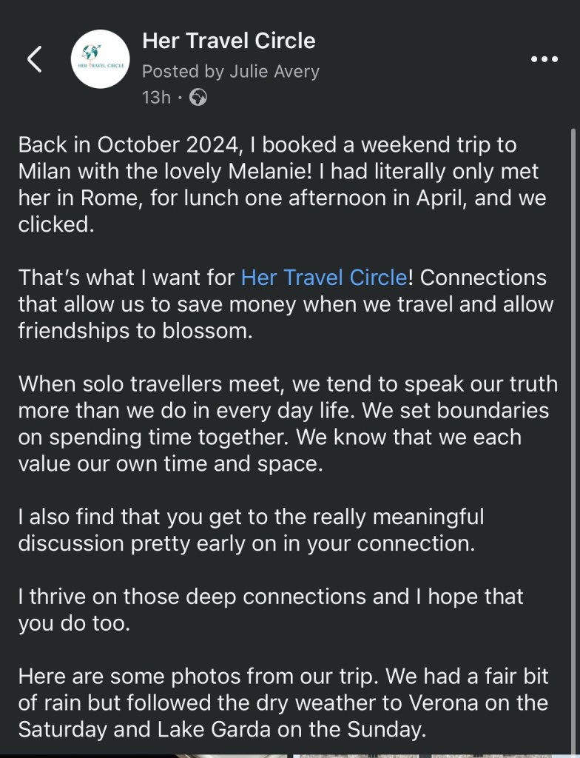The width and height of the screenshot is (580, 758).
Task: Tap the back arrow
Action: click(x=35, y=59)
